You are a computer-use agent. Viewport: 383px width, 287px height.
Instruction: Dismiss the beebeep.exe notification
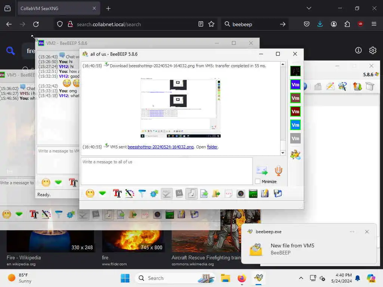367,232
